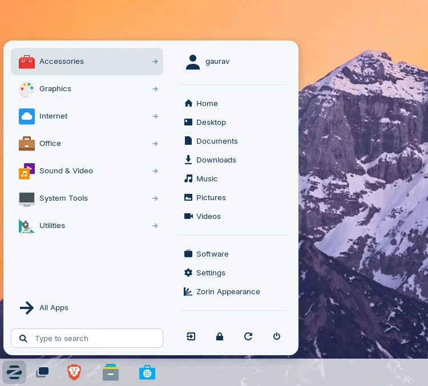Expand the Accessories category arrow
This screenshot has height=386, width=428.
click(155, 62)
